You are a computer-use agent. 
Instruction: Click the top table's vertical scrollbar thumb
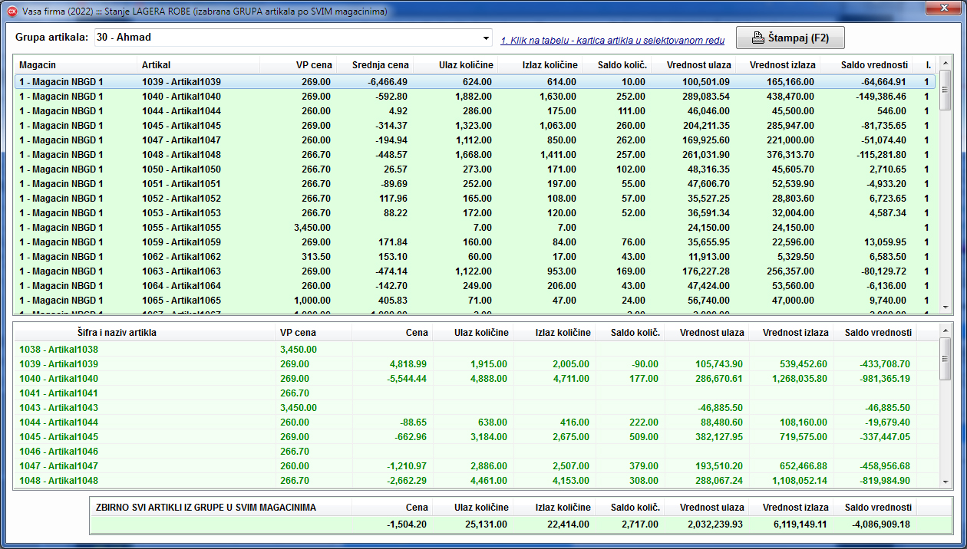pos(946,90)
